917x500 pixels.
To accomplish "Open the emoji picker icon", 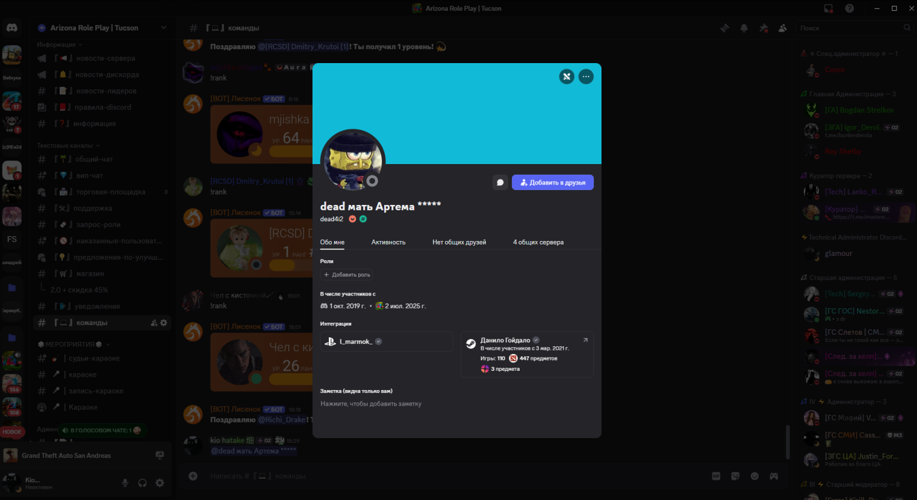I will click(x=754, y=476).
